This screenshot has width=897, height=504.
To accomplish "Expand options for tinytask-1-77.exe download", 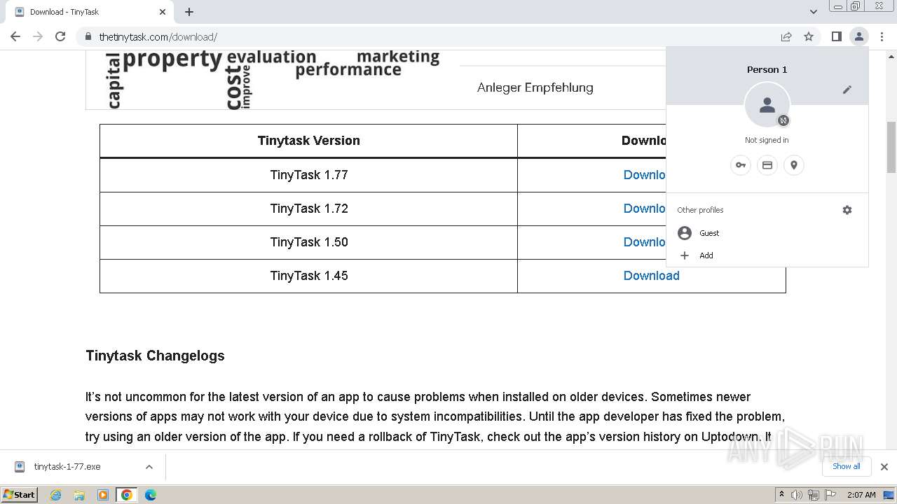I will tap(149, 467).
